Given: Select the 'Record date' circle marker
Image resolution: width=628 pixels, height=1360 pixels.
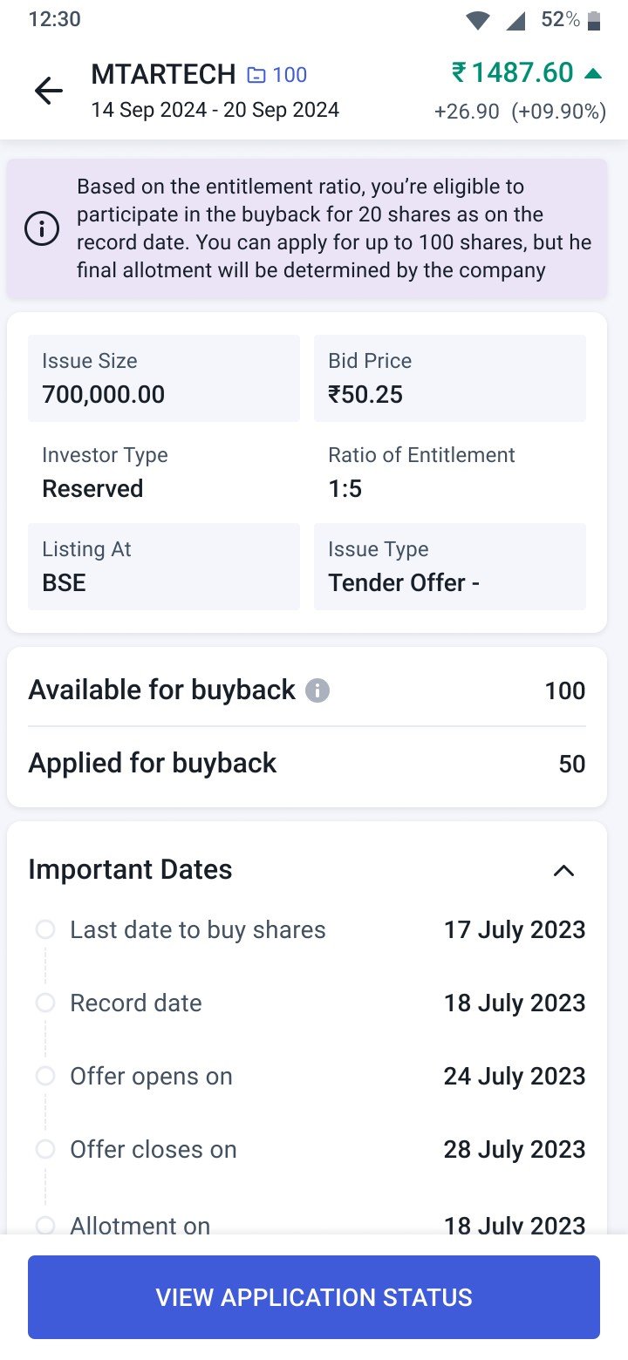Looking at the screenshot, I should [x=45, y=1003].
